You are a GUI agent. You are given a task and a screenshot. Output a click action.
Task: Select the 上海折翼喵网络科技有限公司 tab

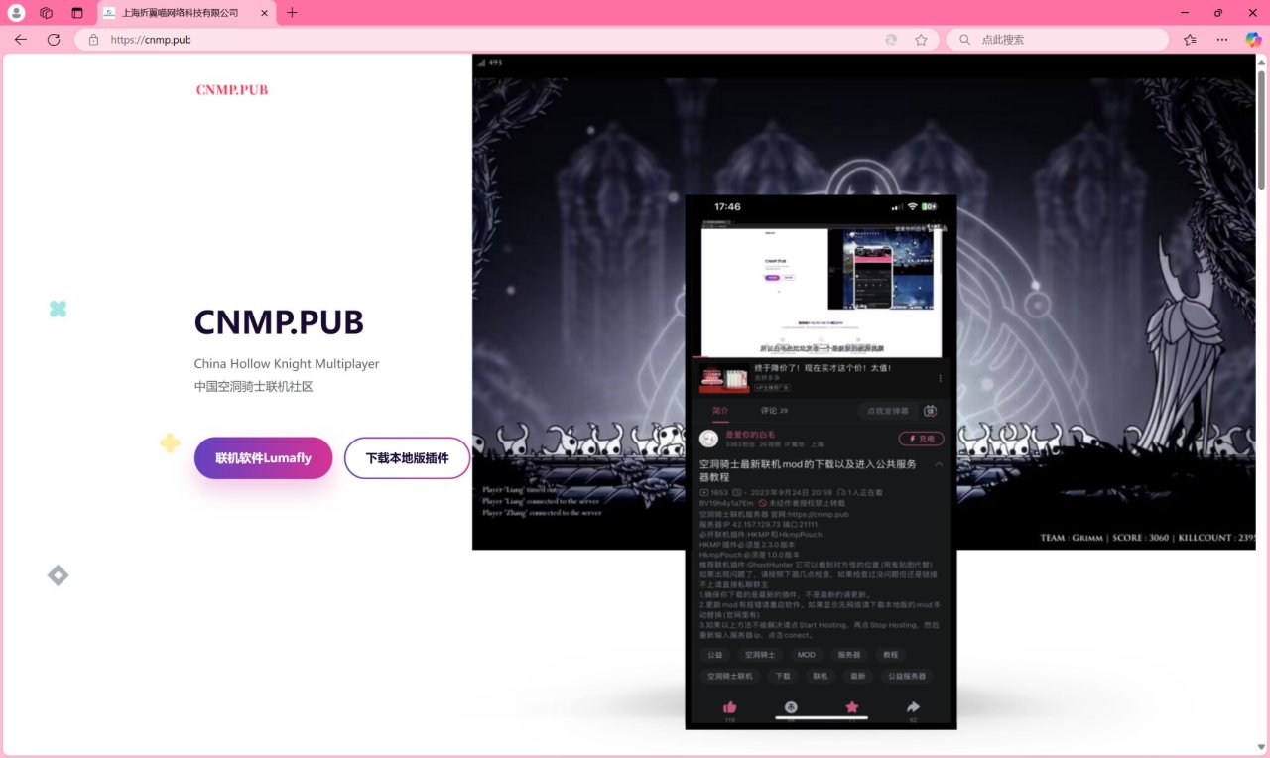pyautogui.click(x=187, y=13)
